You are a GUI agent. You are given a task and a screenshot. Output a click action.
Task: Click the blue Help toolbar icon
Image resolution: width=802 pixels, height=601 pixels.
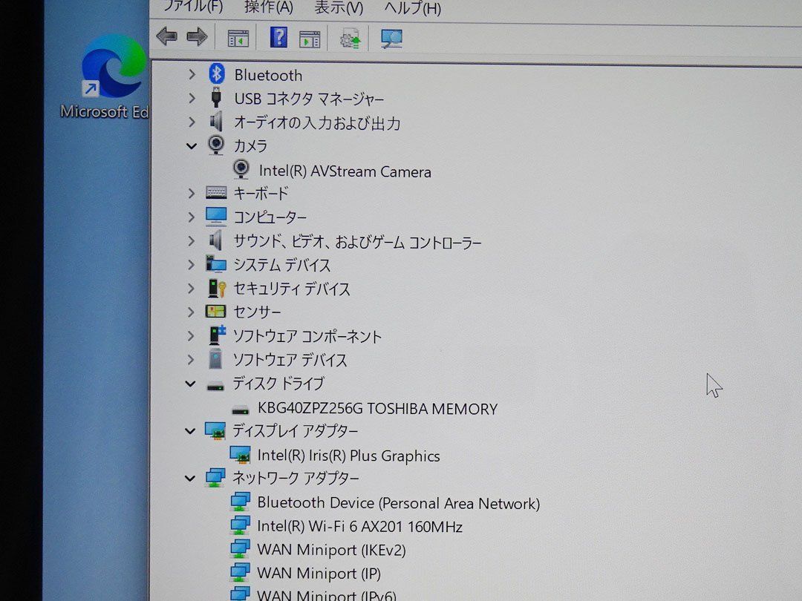click(278, 37)
